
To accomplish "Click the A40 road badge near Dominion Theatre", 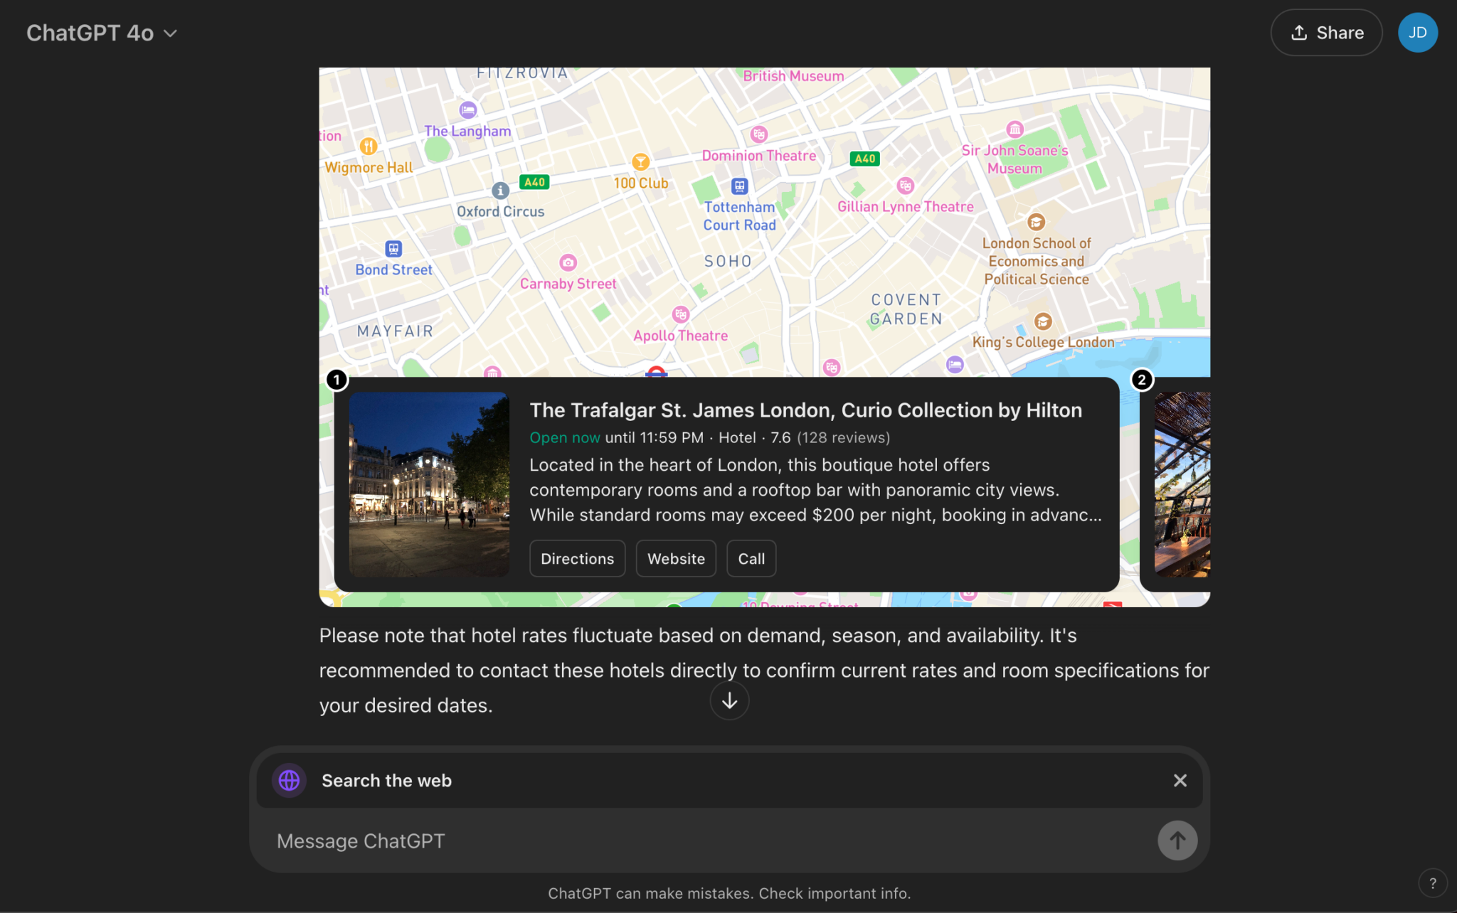I will (x=865, y=159).
